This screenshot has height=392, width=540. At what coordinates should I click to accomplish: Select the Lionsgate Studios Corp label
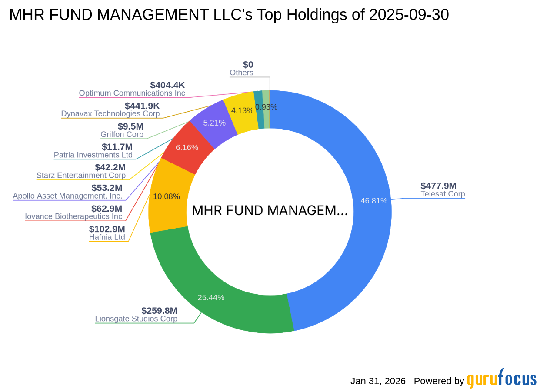136,319
